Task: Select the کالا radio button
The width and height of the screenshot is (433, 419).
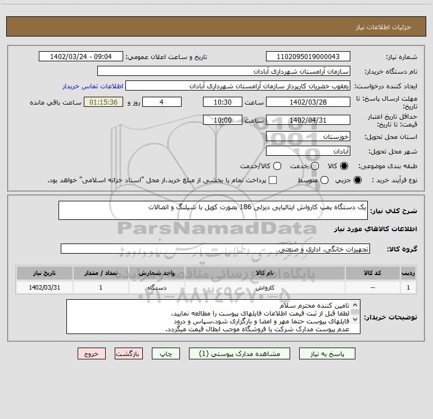Action: (x=344, y=166)
